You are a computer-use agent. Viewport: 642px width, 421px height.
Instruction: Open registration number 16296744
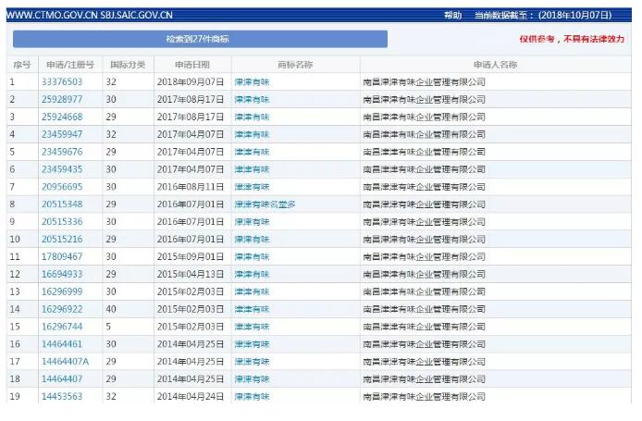[62, 327]
